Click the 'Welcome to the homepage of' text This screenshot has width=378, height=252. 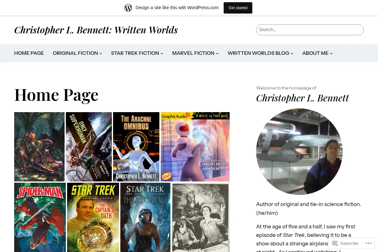point(286,88)
